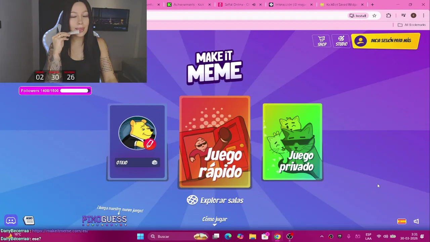Open 'Explorar salas' room browser
Screen dimensions: 430x242
click(x=215, y=200)
